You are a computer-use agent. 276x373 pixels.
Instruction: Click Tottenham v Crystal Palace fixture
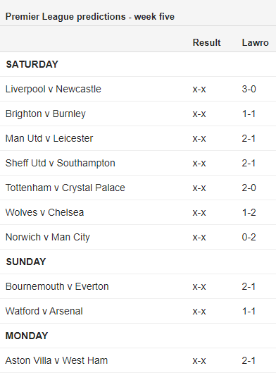click(65, 188)
